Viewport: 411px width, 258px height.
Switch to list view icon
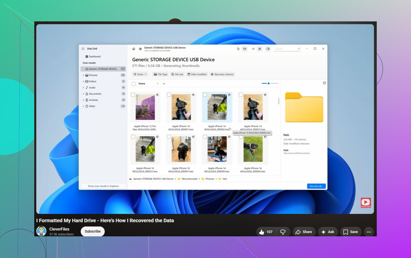pos(253,49)
